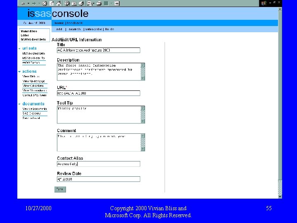The height and width of the screenshot is (223, 297).
Task: Click Description scrollbar up arrow
Action: click(x=143, y=65)
